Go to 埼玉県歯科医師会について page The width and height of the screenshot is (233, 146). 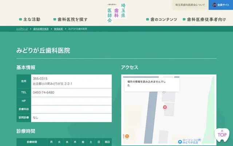pos(190,5)
